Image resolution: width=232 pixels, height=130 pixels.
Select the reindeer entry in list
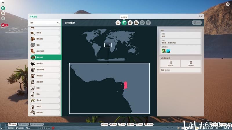[x=45, y=88]
